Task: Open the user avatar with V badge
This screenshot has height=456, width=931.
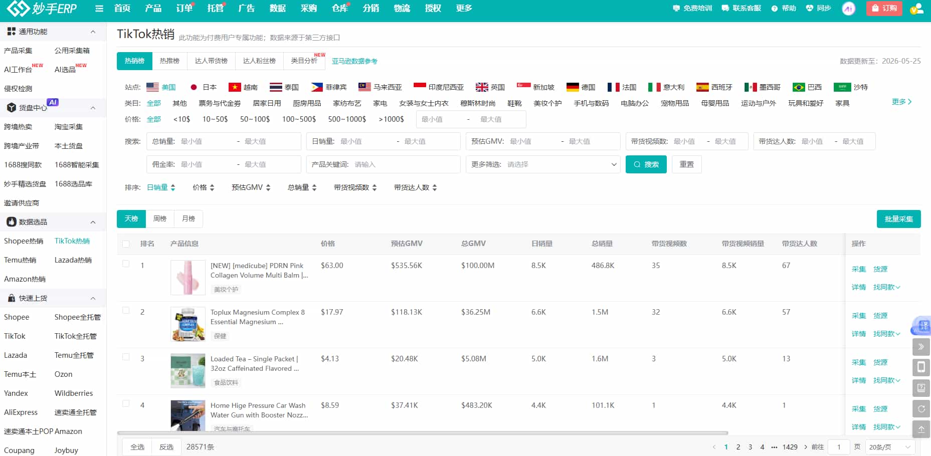Action: click(x=916, y=9)
